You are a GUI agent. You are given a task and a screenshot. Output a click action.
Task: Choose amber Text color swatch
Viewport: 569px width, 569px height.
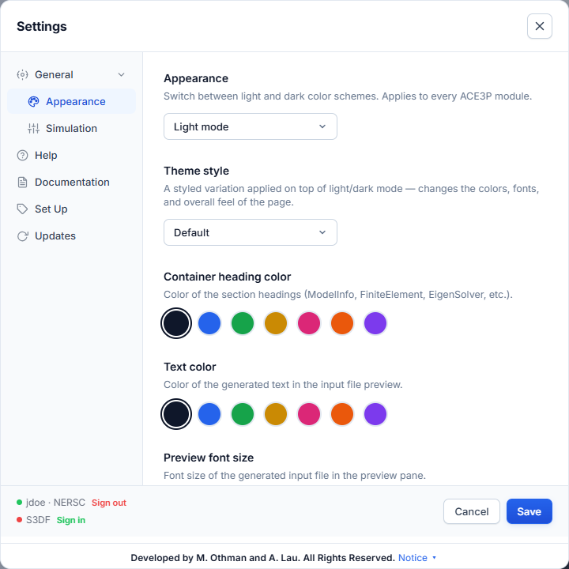(x=276, y=413)
